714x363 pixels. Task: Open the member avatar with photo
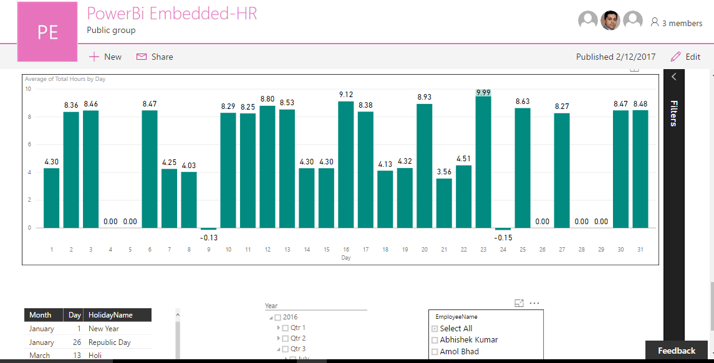coord(610,21)
